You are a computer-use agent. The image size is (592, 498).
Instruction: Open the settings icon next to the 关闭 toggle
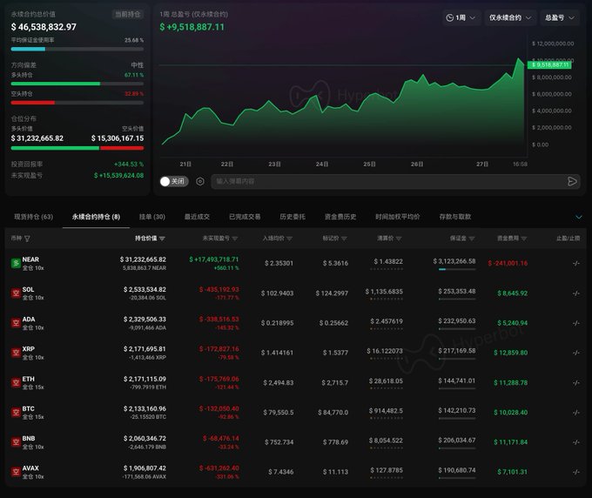point(200,182)
